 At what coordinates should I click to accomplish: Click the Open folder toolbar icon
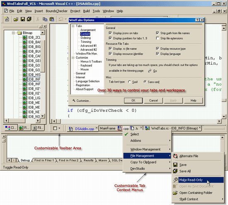point(16,19)
